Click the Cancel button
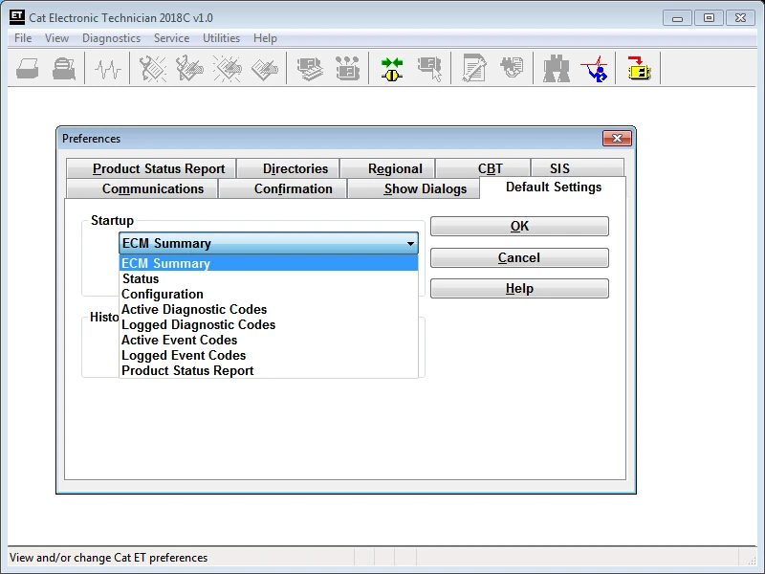This screenshot has width=765, height=574. click(x=519, y=257)
